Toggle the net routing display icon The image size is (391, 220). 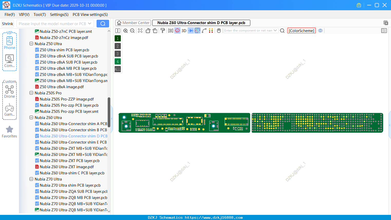point(197,31)
